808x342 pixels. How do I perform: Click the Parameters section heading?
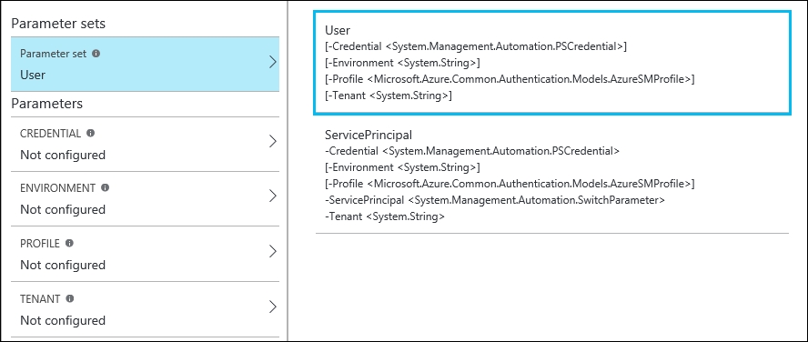(47, 104)
